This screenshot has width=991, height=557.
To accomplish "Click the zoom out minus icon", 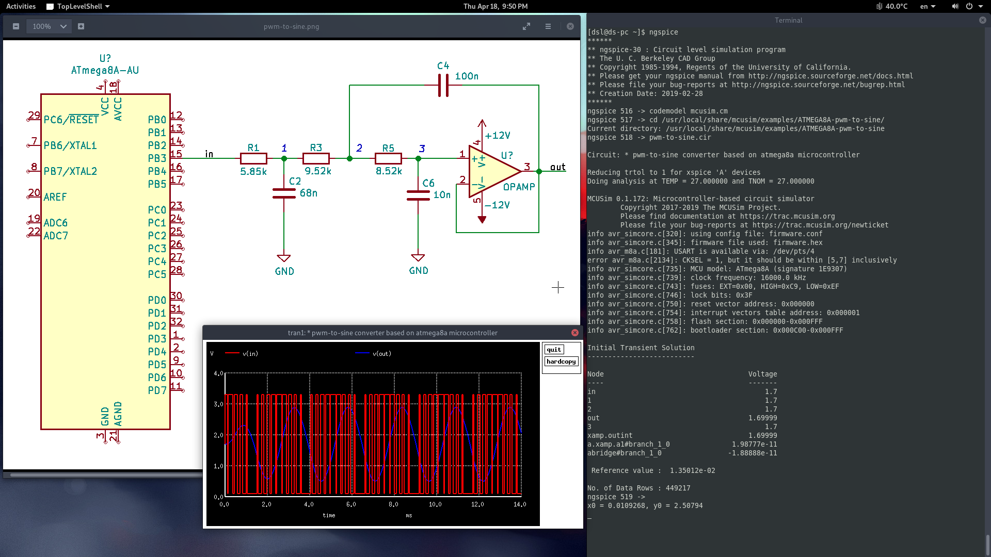I will tap(16, 26).
